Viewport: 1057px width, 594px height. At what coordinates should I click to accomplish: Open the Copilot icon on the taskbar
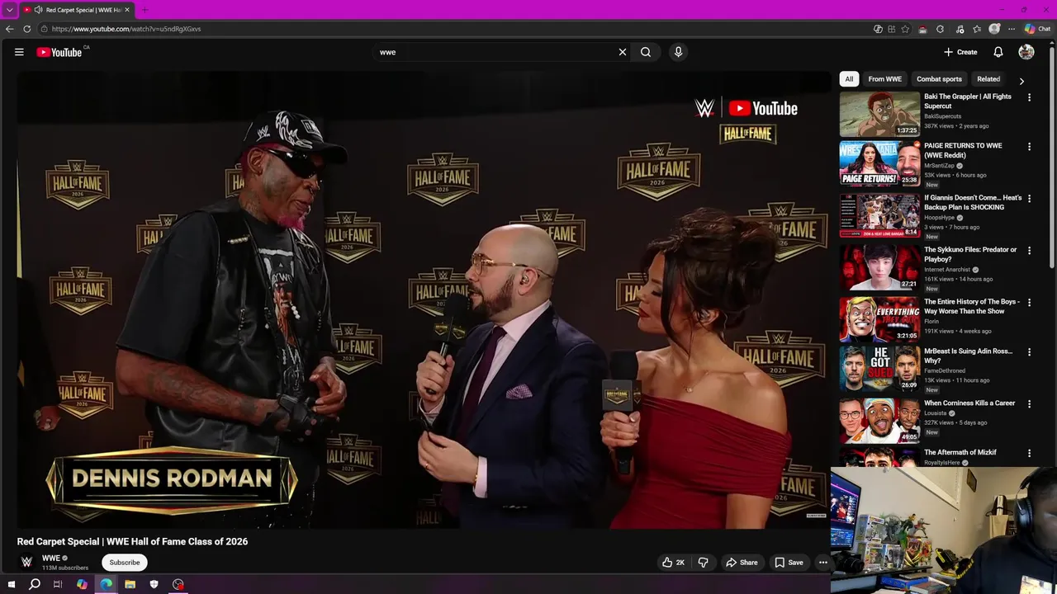(82, 584)
